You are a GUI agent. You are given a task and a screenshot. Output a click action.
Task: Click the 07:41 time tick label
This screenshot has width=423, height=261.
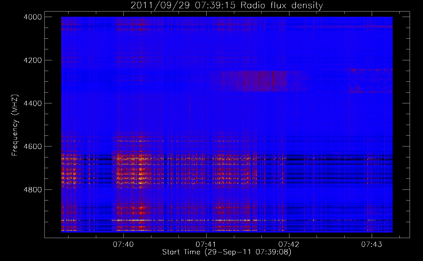tap(206, 244)
